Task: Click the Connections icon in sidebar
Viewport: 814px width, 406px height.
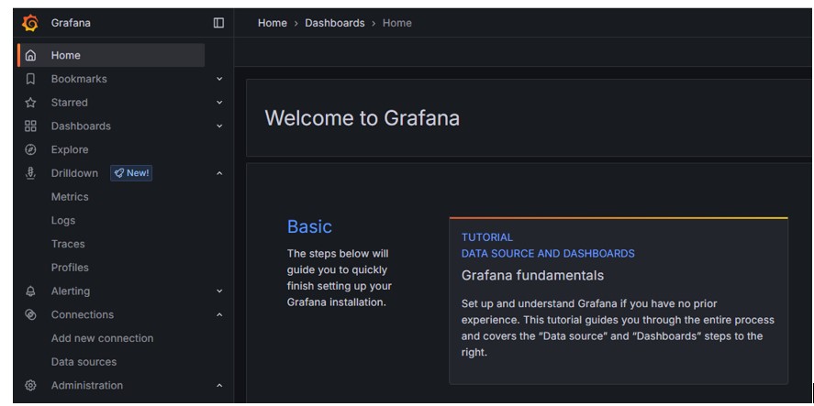Action: click(x=30, y=315)
